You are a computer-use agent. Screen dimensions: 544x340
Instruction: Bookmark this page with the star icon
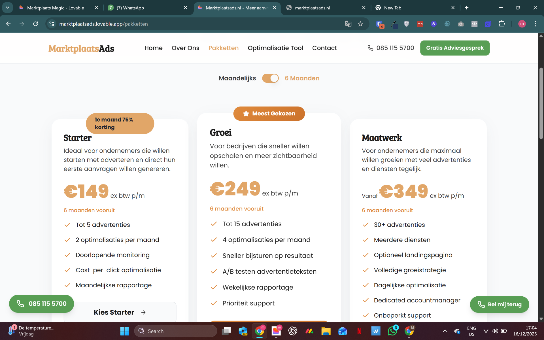coord(360,24)
